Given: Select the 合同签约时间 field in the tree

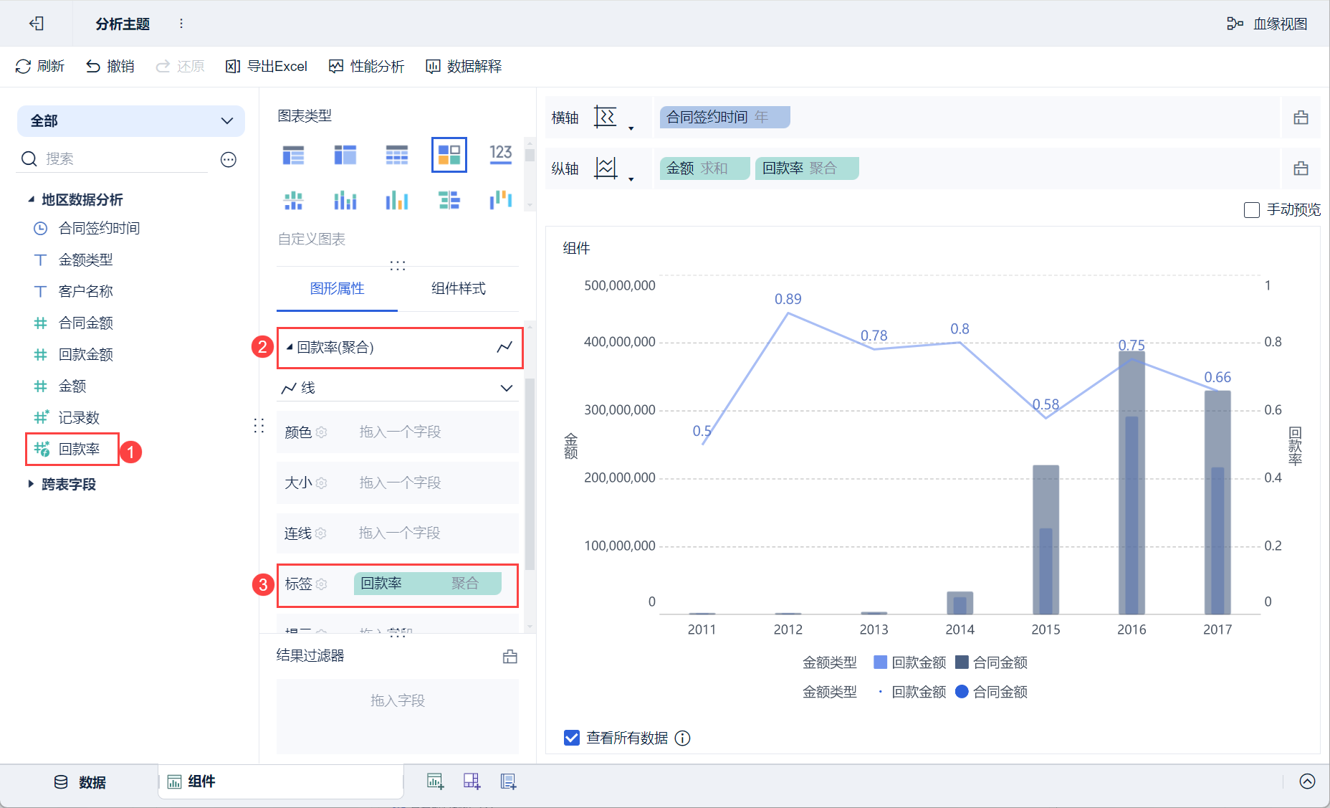Looking at the screenshot, I should click(99, 229).
